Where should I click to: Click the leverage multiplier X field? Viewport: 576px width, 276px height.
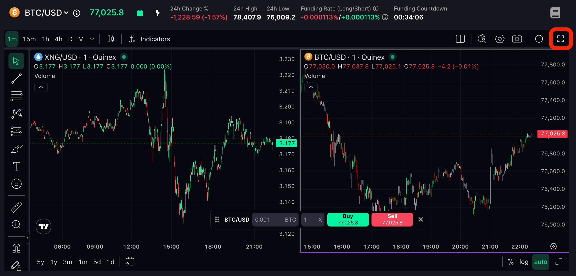click(x=313, y=220)
